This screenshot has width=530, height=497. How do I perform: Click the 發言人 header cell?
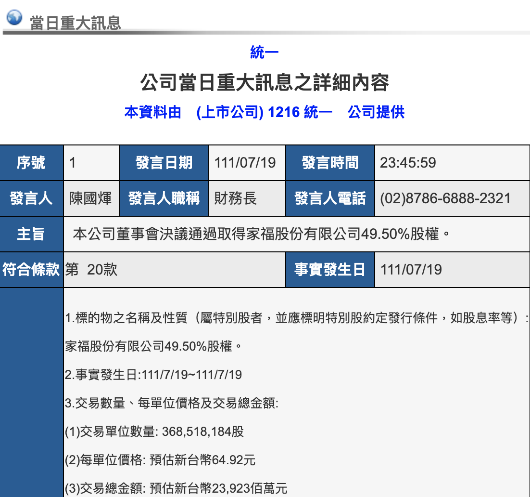coord(31,198)
